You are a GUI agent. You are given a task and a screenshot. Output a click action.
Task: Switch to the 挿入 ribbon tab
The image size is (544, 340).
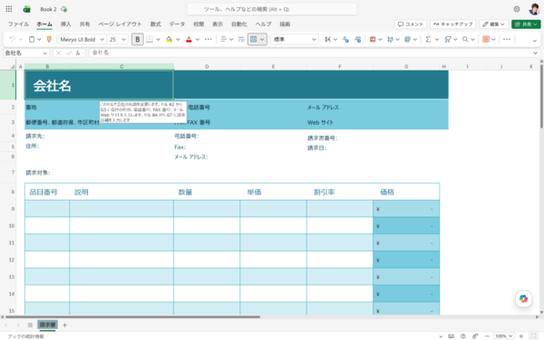65,24
